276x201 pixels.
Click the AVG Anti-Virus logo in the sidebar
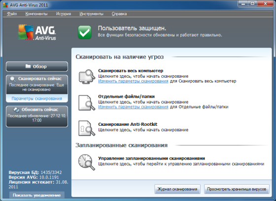click(37, 32)
